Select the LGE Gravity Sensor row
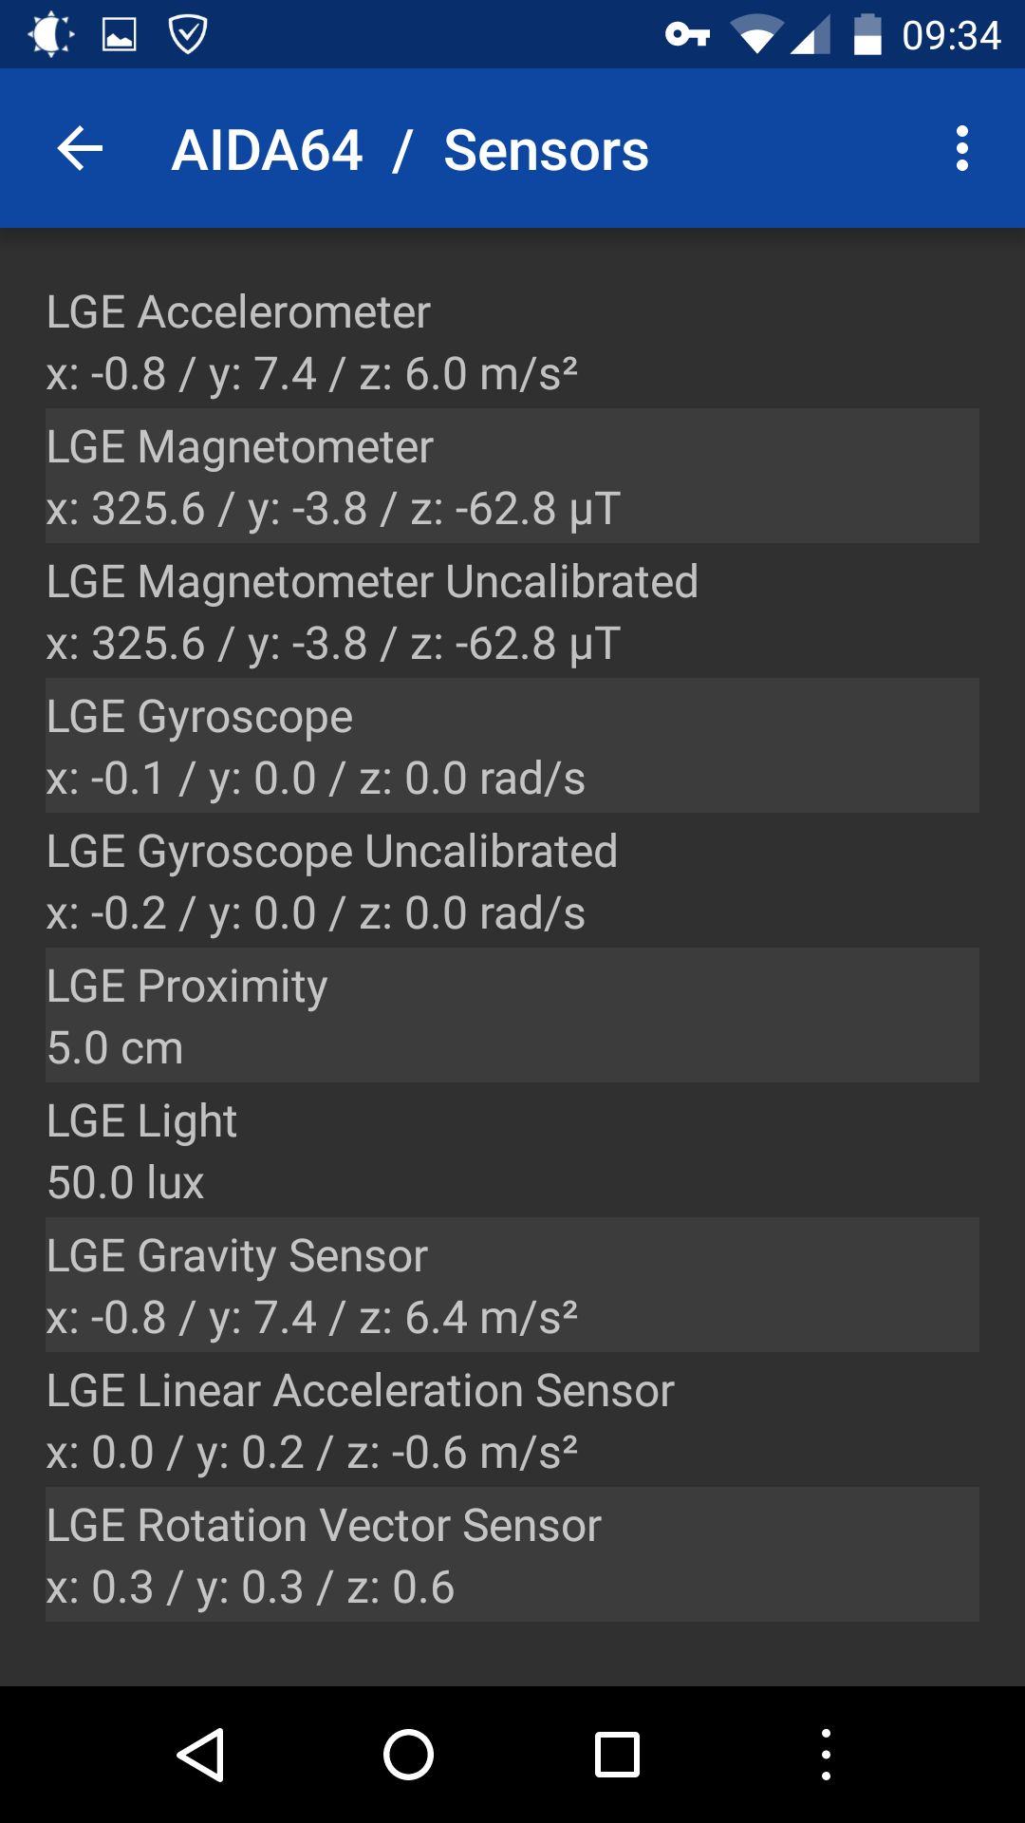Screen dimensions: 1025x1823 click(512, 1285)
